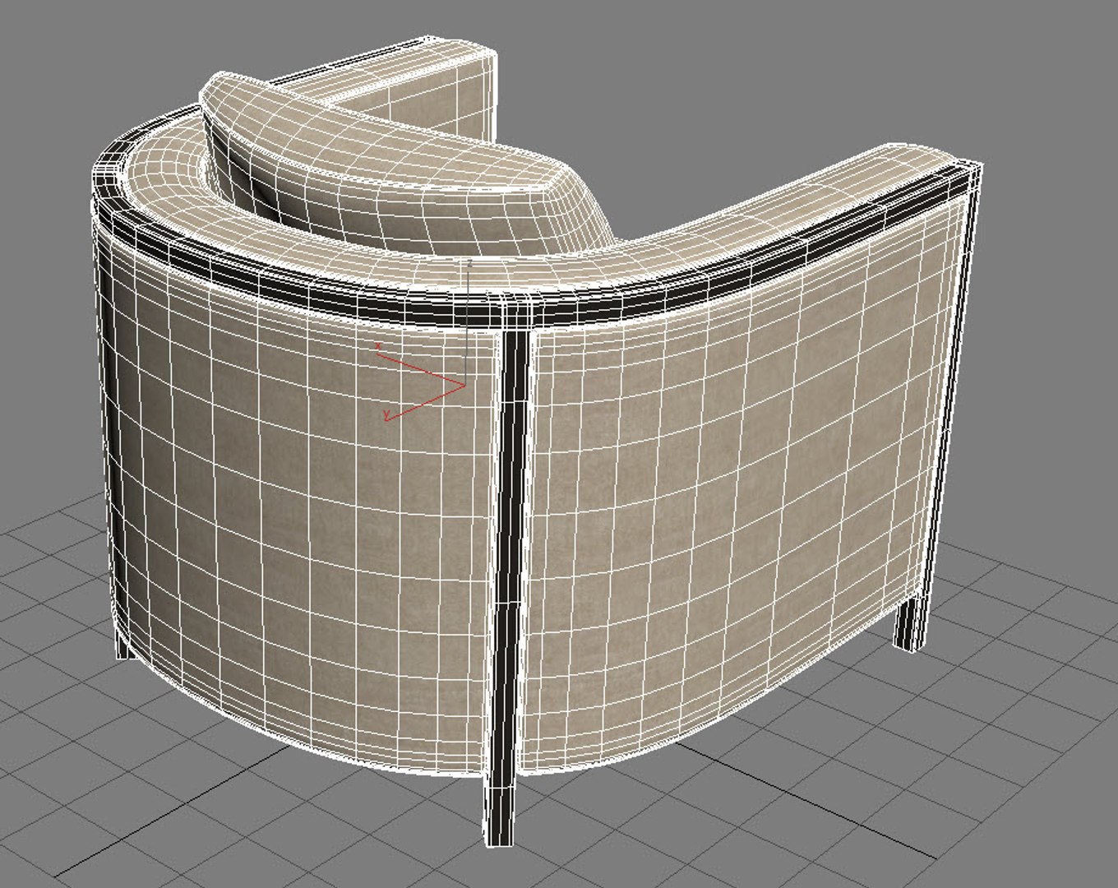Select the short dark leg at left corner

click(123, 645)
